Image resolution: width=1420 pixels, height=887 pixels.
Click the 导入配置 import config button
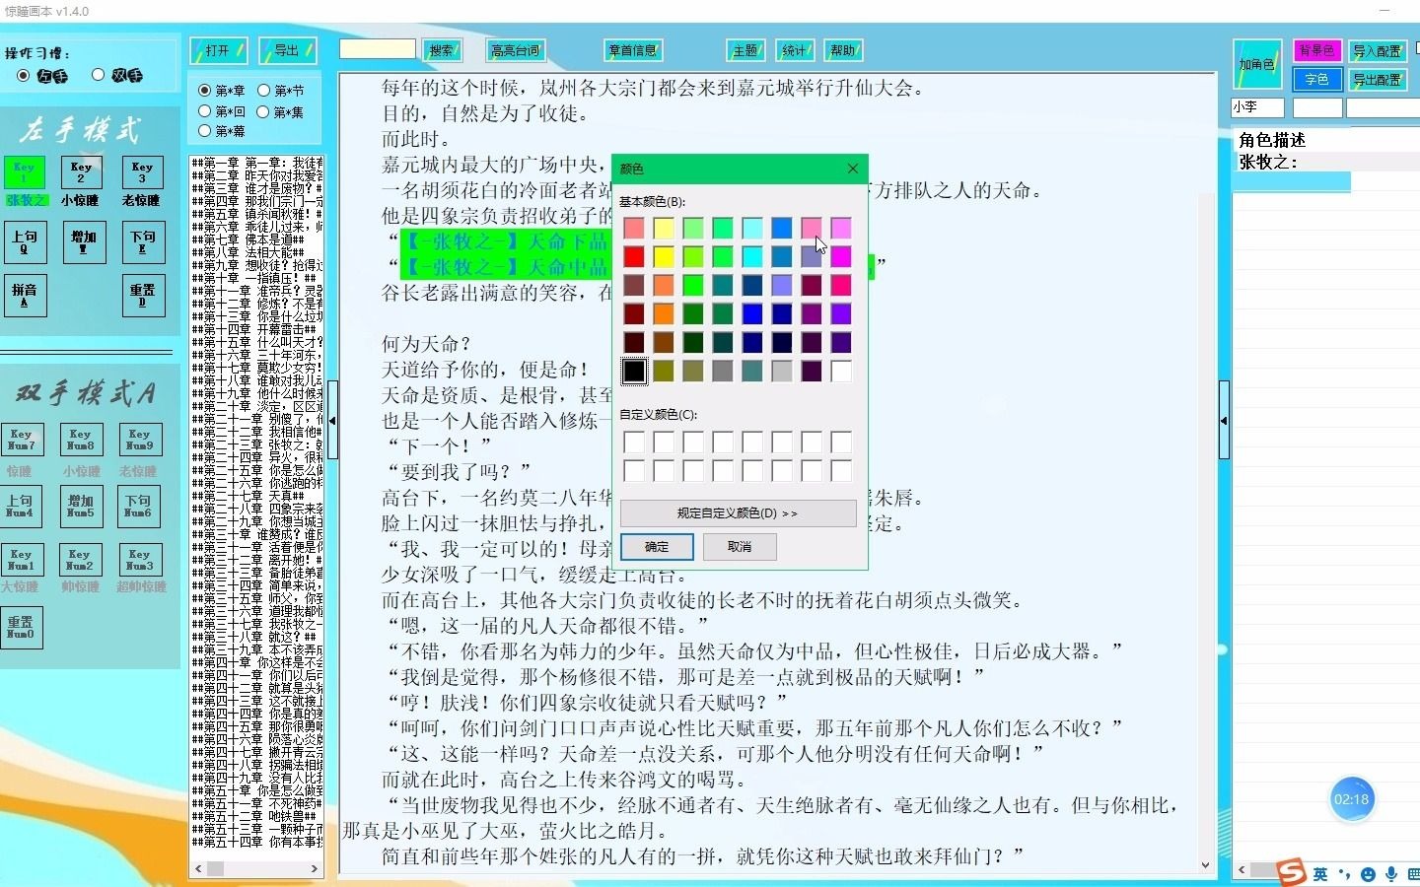click(x=1377, y=50)
